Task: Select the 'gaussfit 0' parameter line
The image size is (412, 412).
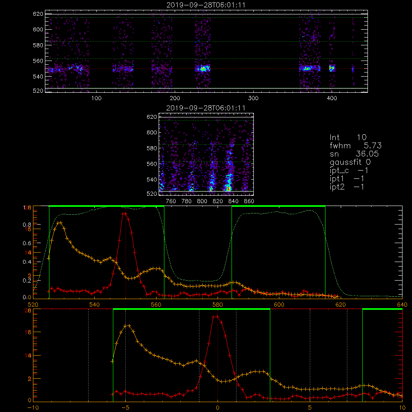Action: tap(350, 162)
